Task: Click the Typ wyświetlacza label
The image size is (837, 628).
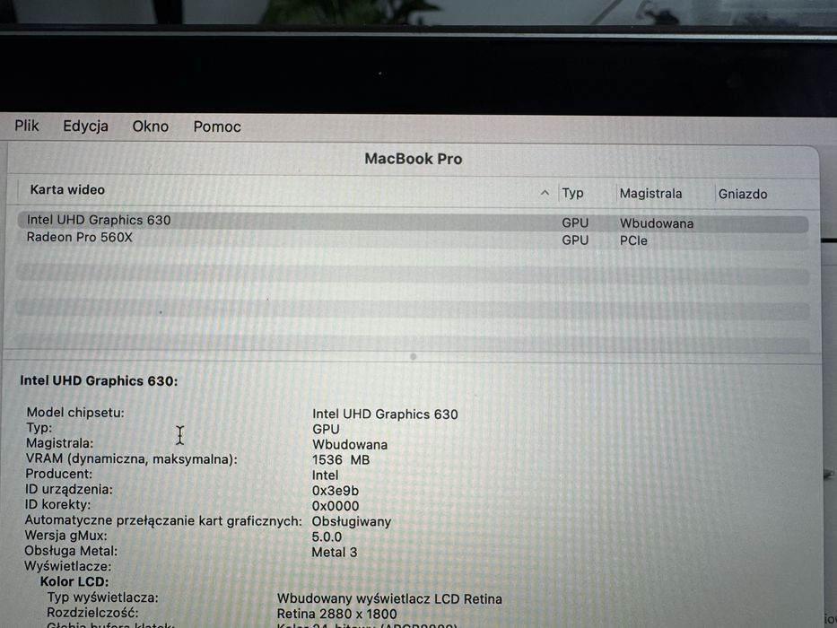Action: (102, 597)
